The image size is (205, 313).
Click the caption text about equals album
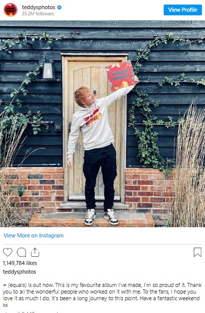102,295
